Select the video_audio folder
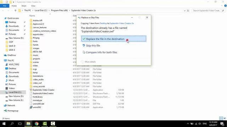The image size is (227, 127). [x=38, y=79]
